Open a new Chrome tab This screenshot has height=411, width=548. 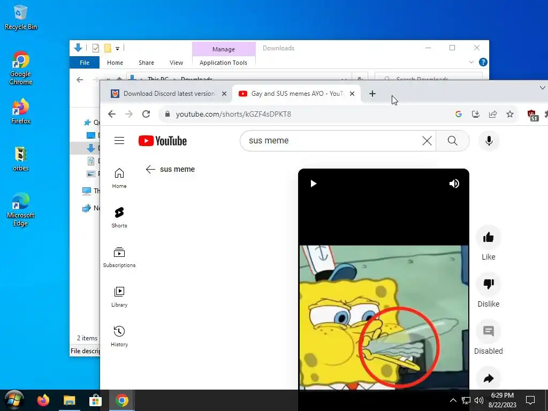[x=372, y=94]
